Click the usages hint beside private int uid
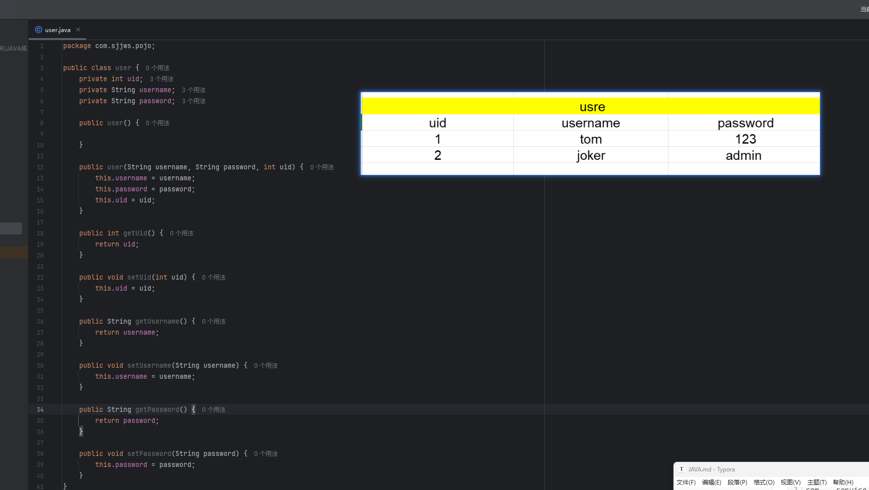869x490 pixels. (161, 79)
